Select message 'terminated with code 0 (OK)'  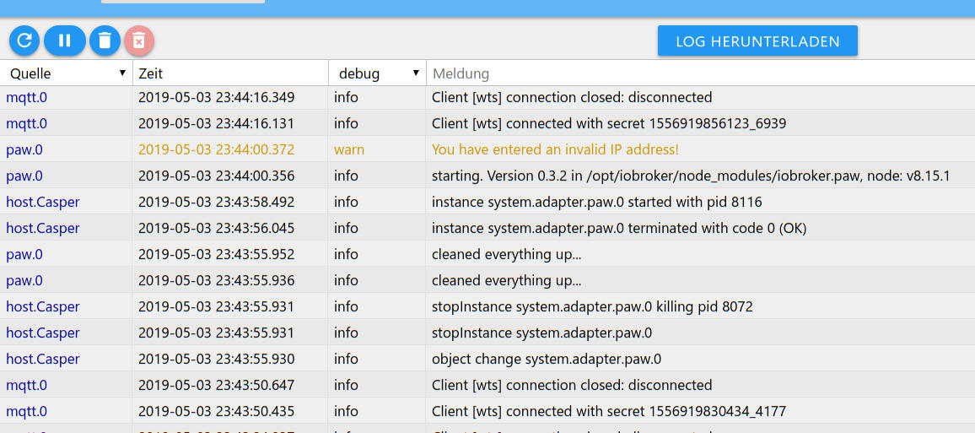[619, 229]
